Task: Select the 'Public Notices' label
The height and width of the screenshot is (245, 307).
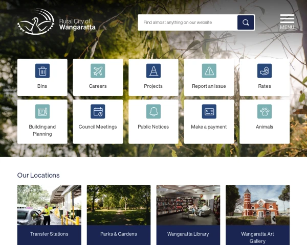Action: (153, 127)
